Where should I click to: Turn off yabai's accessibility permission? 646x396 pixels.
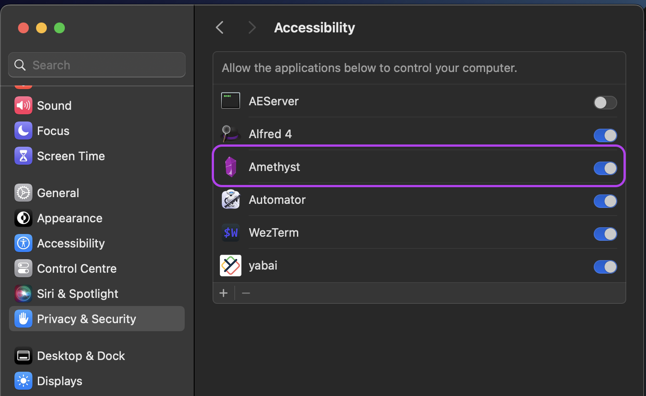605,267
